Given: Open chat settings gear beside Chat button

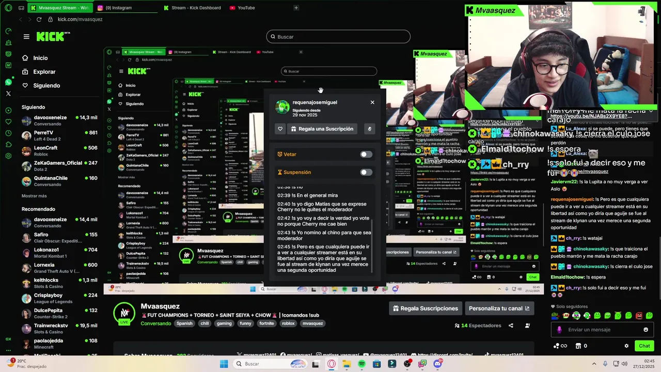Looking at the screenshot, I should tap(626, 346).
